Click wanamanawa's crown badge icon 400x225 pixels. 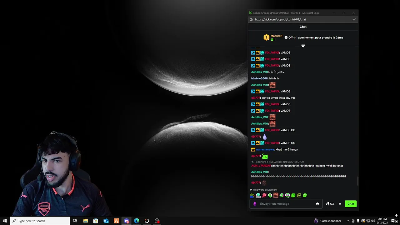click(x=253, y=149)
